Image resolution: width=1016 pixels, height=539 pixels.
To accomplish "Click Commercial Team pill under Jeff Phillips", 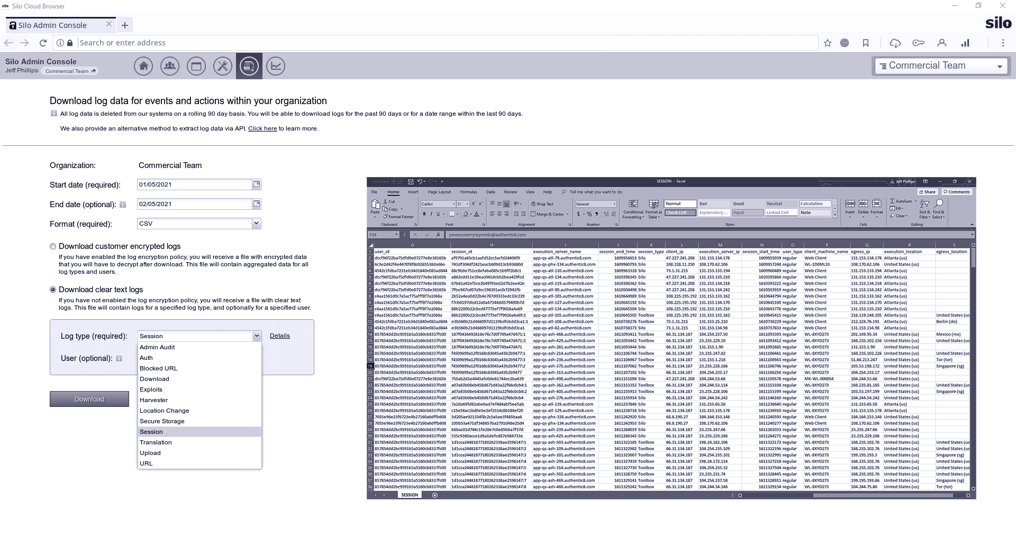I will (x=71, y=71).
